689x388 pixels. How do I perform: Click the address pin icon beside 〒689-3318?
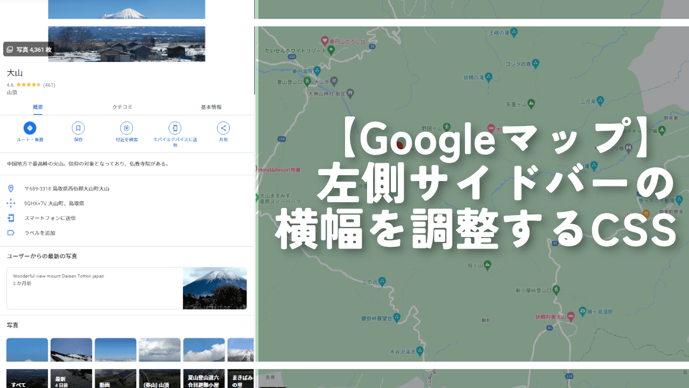10,189
